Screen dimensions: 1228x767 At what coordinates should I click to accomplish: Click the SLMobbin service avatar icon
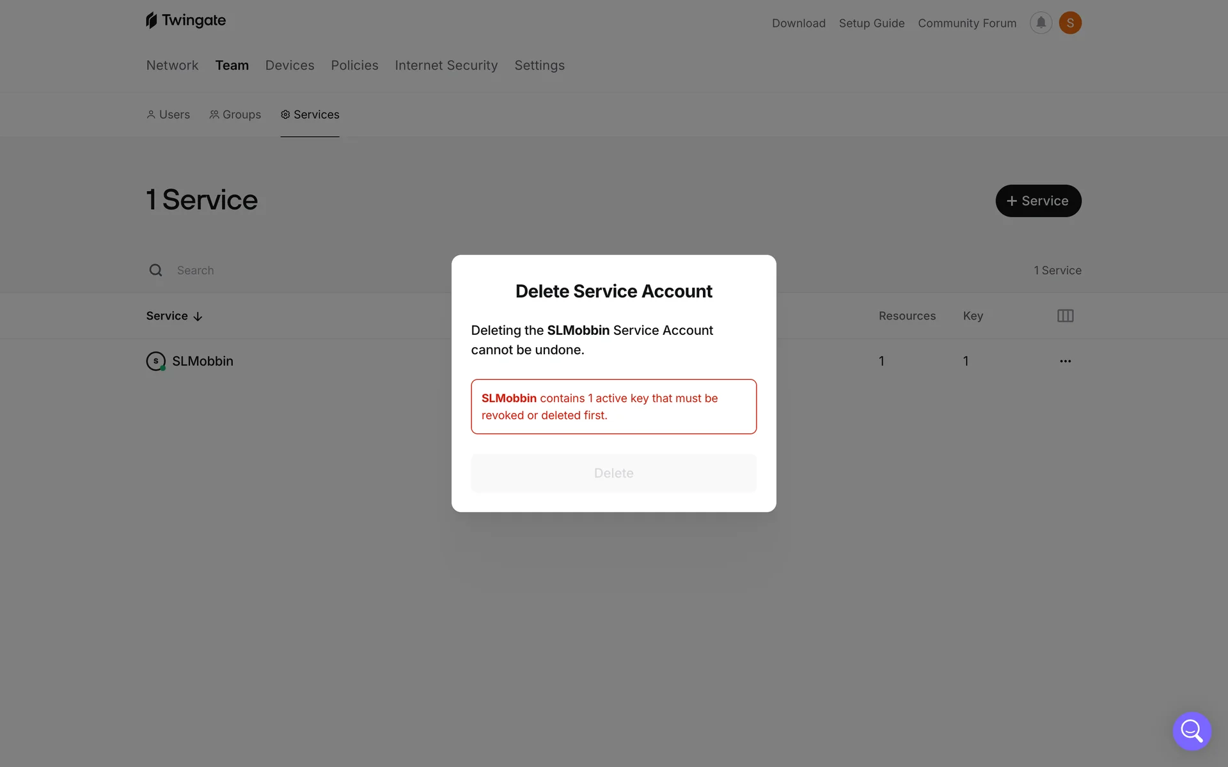pyautogui.click(x=155, y=361)
